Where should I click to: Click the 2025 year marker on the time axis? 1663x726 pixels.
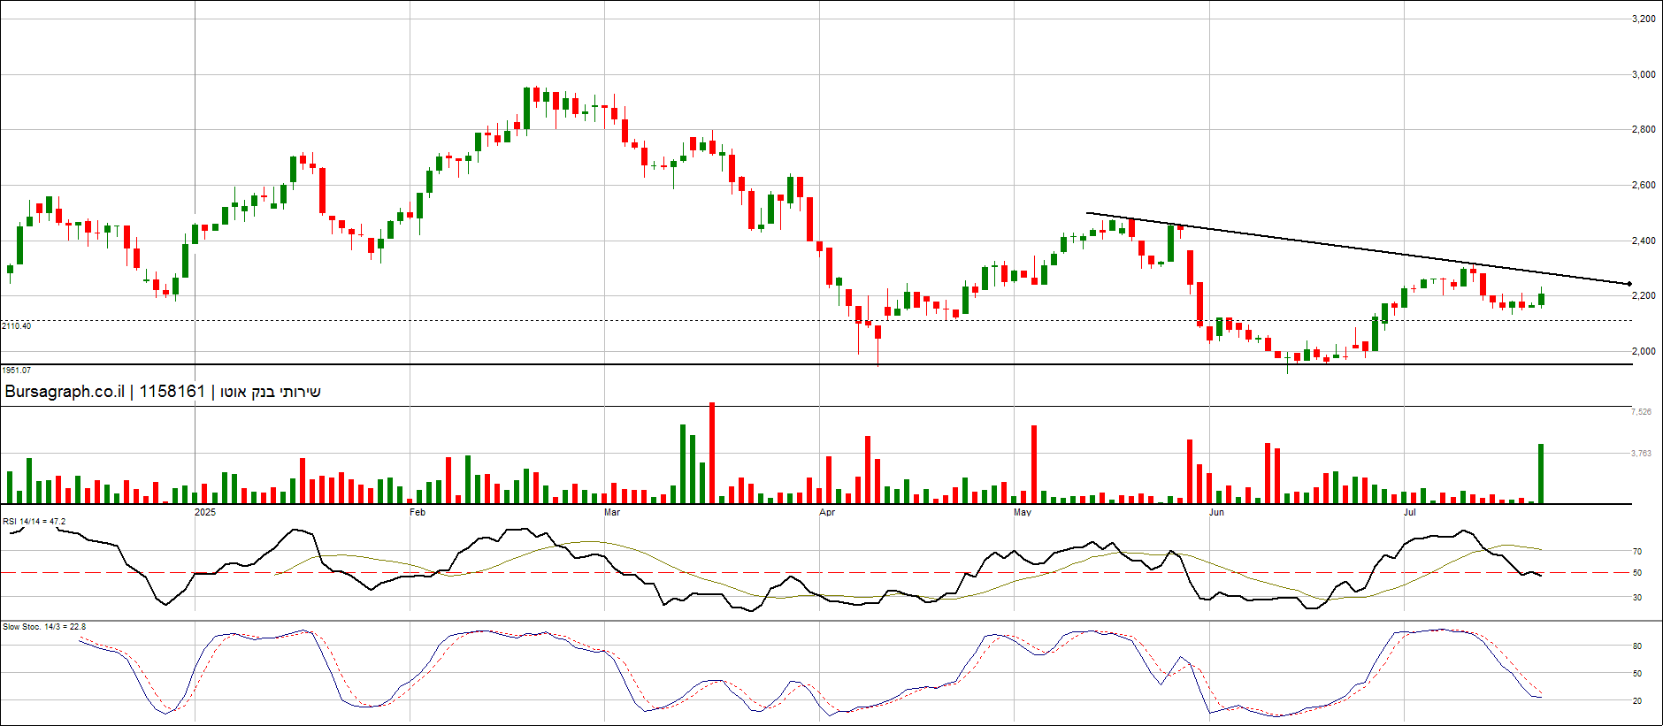point(204,512)
